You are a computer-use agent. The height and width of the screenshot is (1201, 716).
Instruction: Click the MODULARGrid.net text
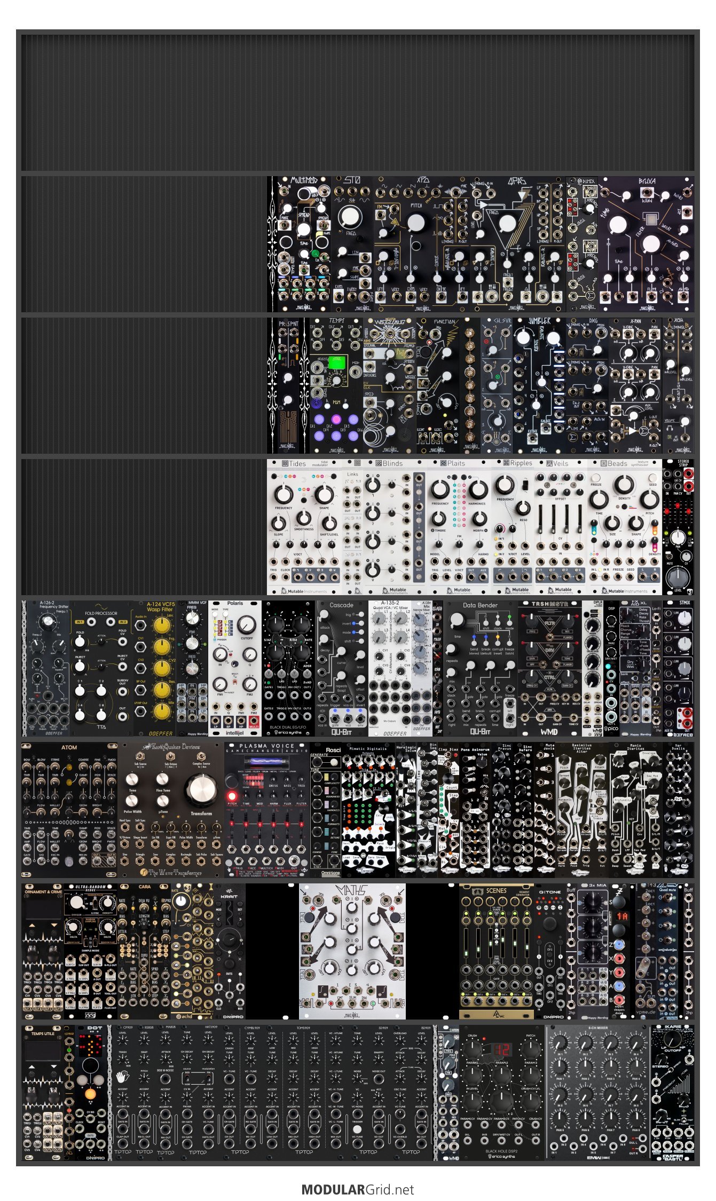(357, 1189)
